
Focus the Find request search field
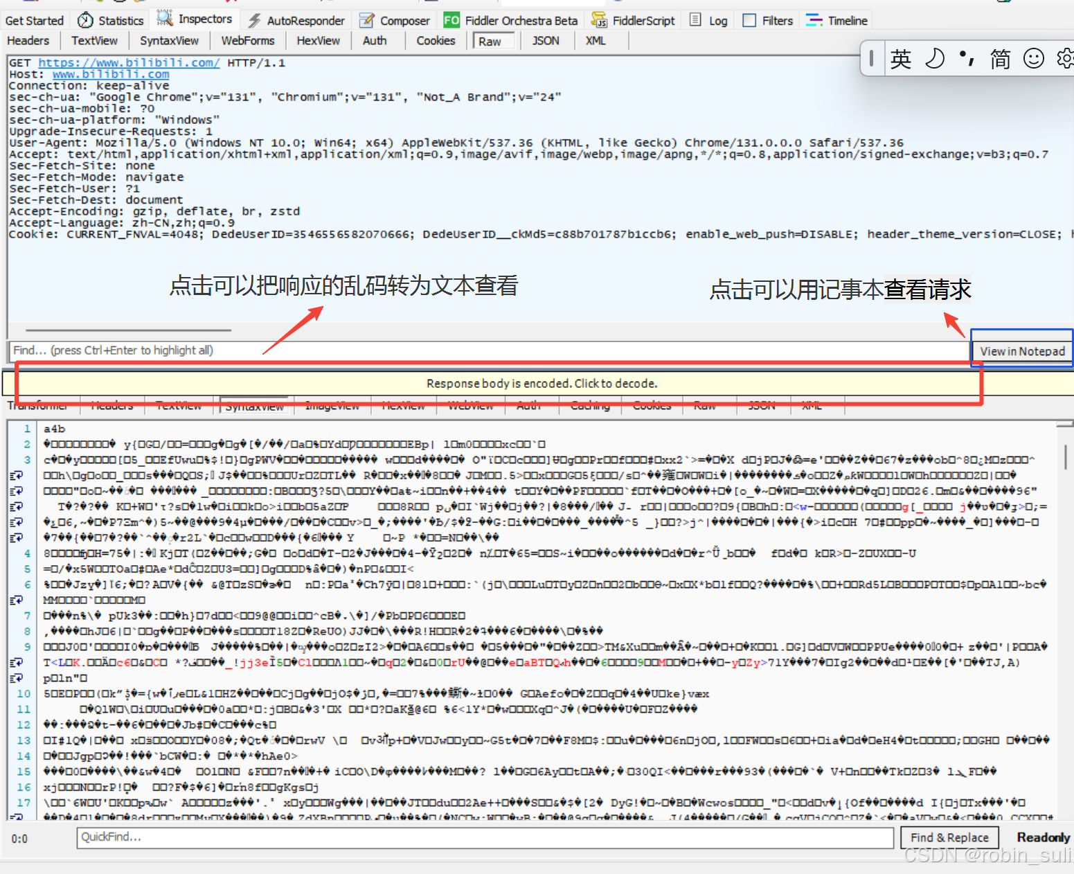click(x=488, y=350)
